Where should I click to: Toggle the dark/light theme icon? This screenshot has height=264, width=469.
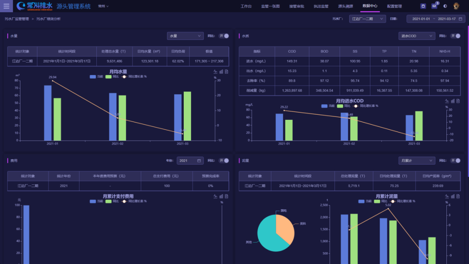click(x=445, y=6)
